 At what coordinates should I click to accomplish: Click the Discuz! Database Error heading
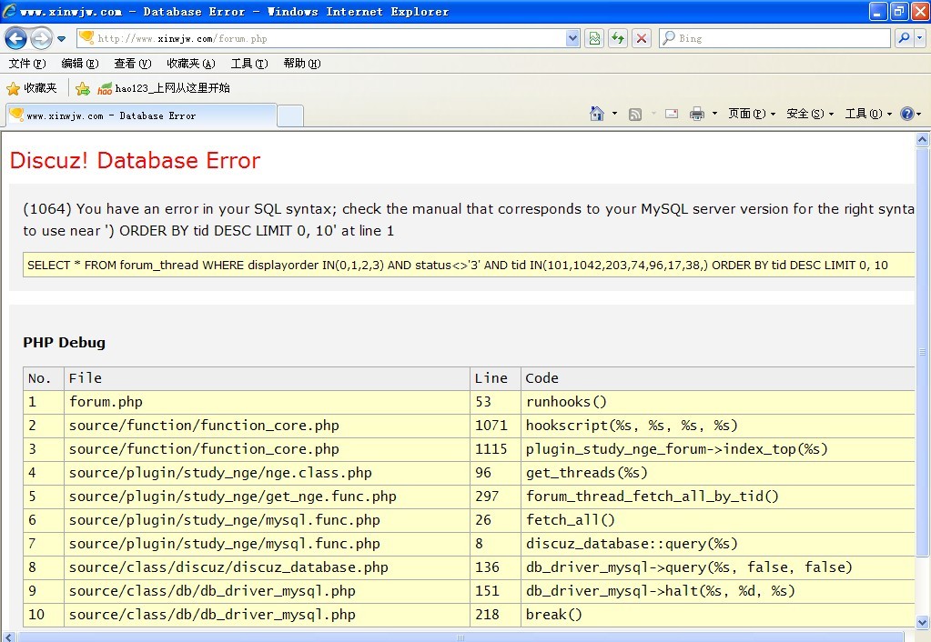[x=136, y=161]
